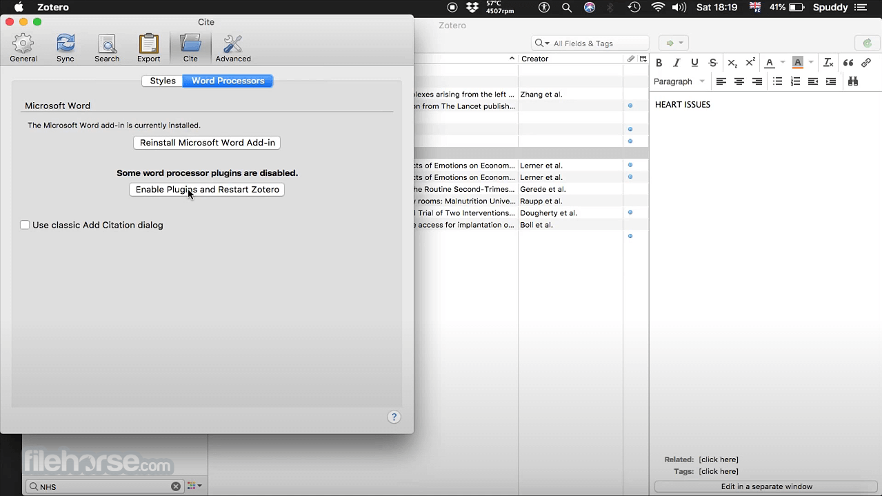Viewport: 882px width, 496px height.
Task: Toggle italic in the note editor
Action: coord(676,63)
